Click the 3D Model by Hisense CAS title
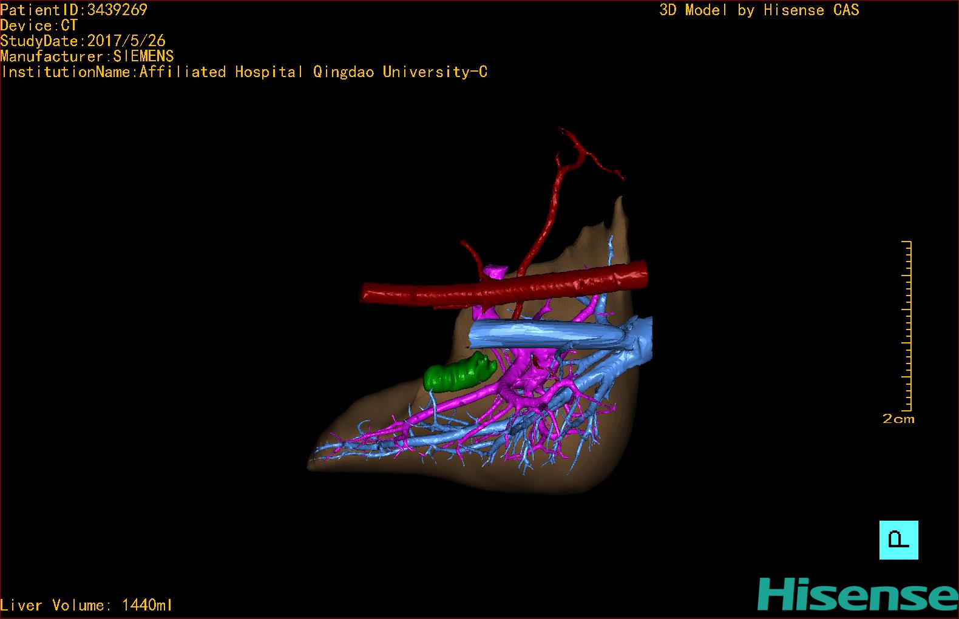959x619 pixels. pyautogui.click(x=759, y=10)
